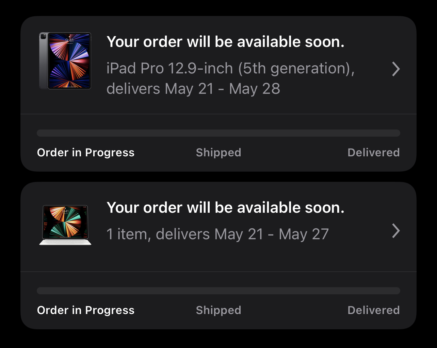437x348 pixels.
Task: Tap the Magic Keyboard product image
Action: pyautogui.click(x=65, y=224)
